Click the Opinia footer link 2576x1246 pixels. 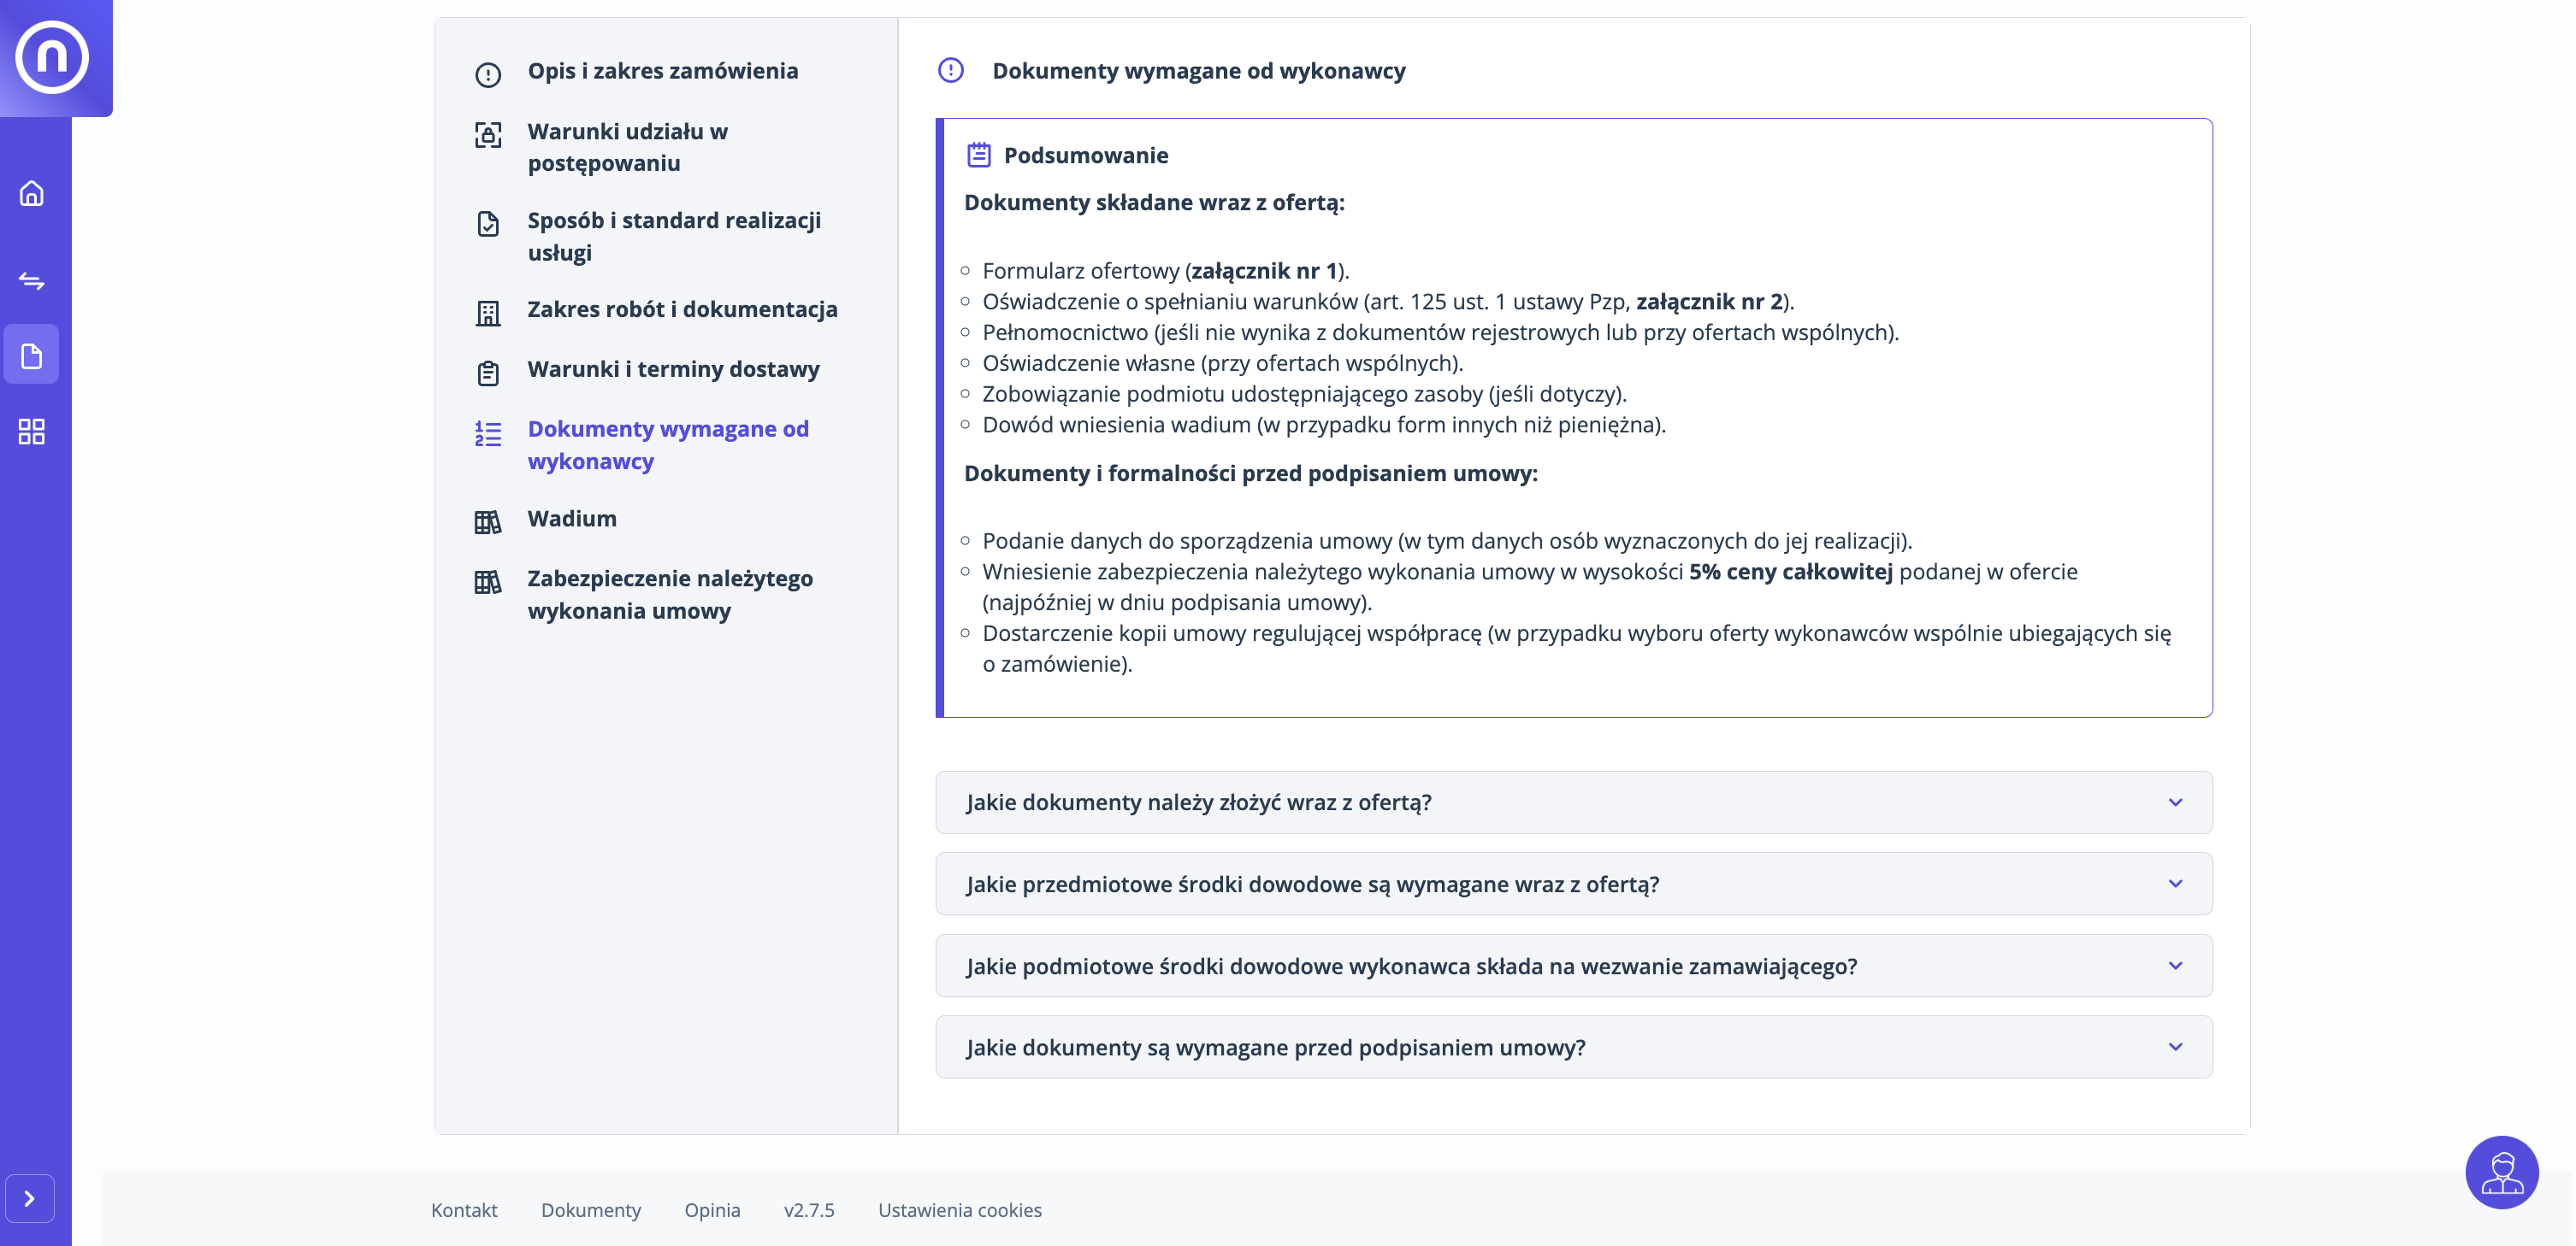click(712, 1210)
